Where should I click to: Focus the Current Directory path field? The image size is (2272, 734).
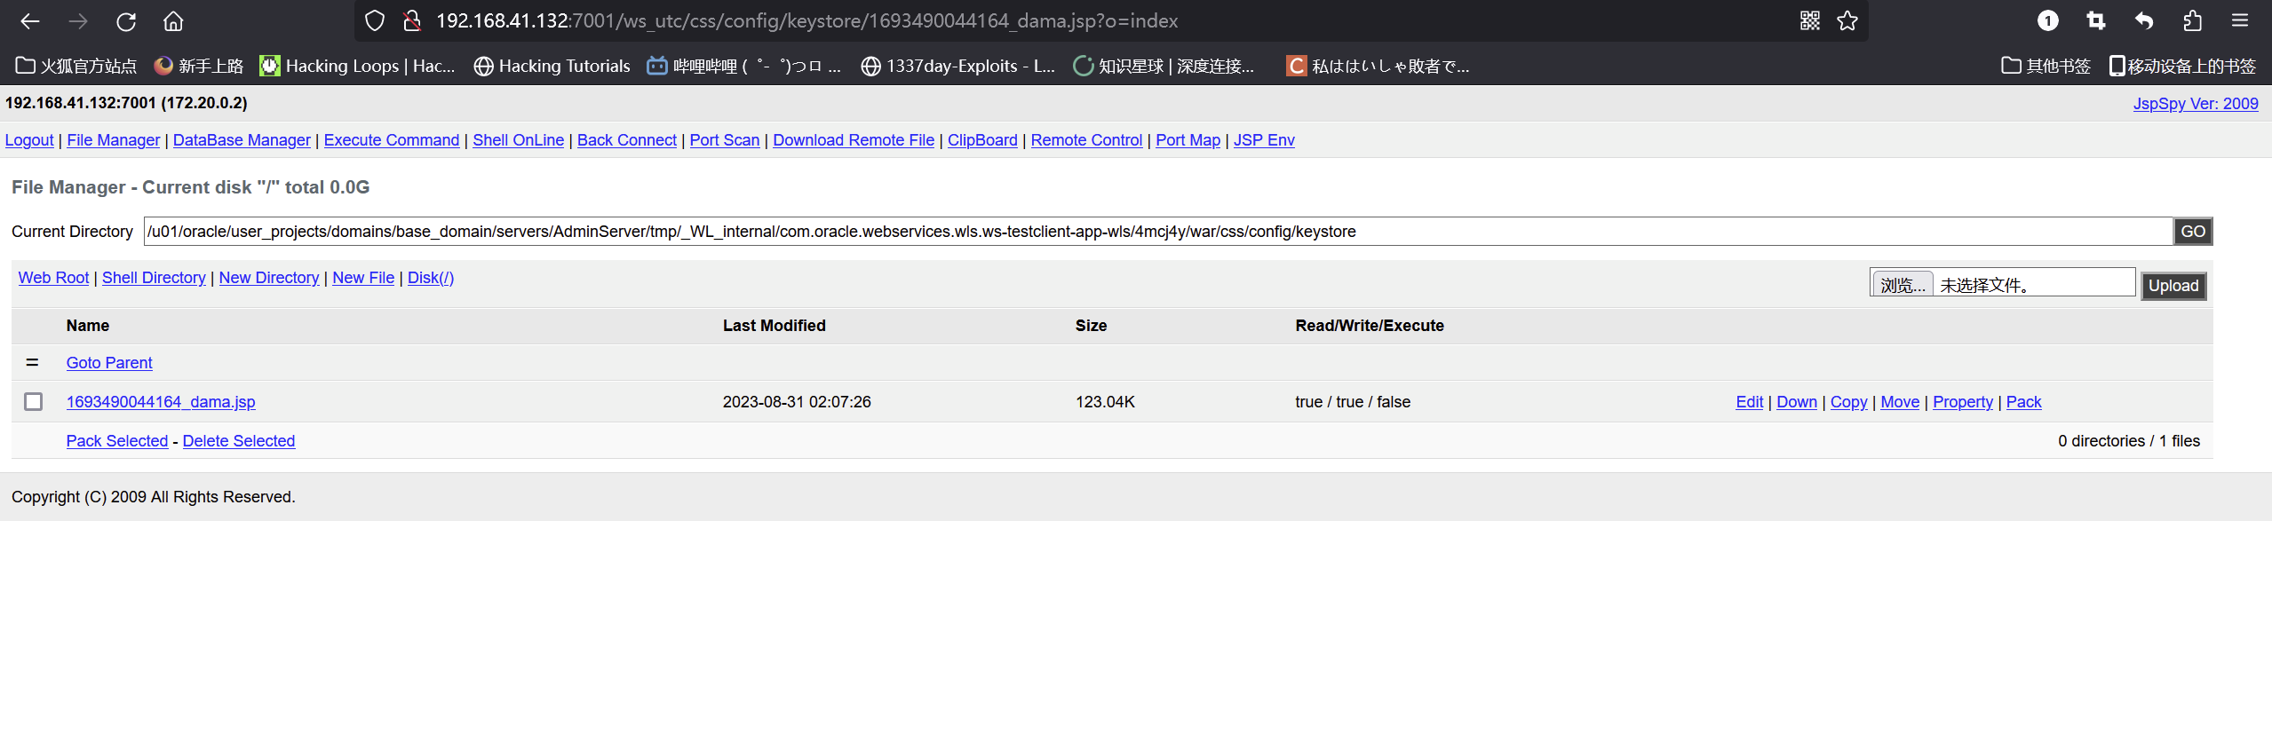1158,232
